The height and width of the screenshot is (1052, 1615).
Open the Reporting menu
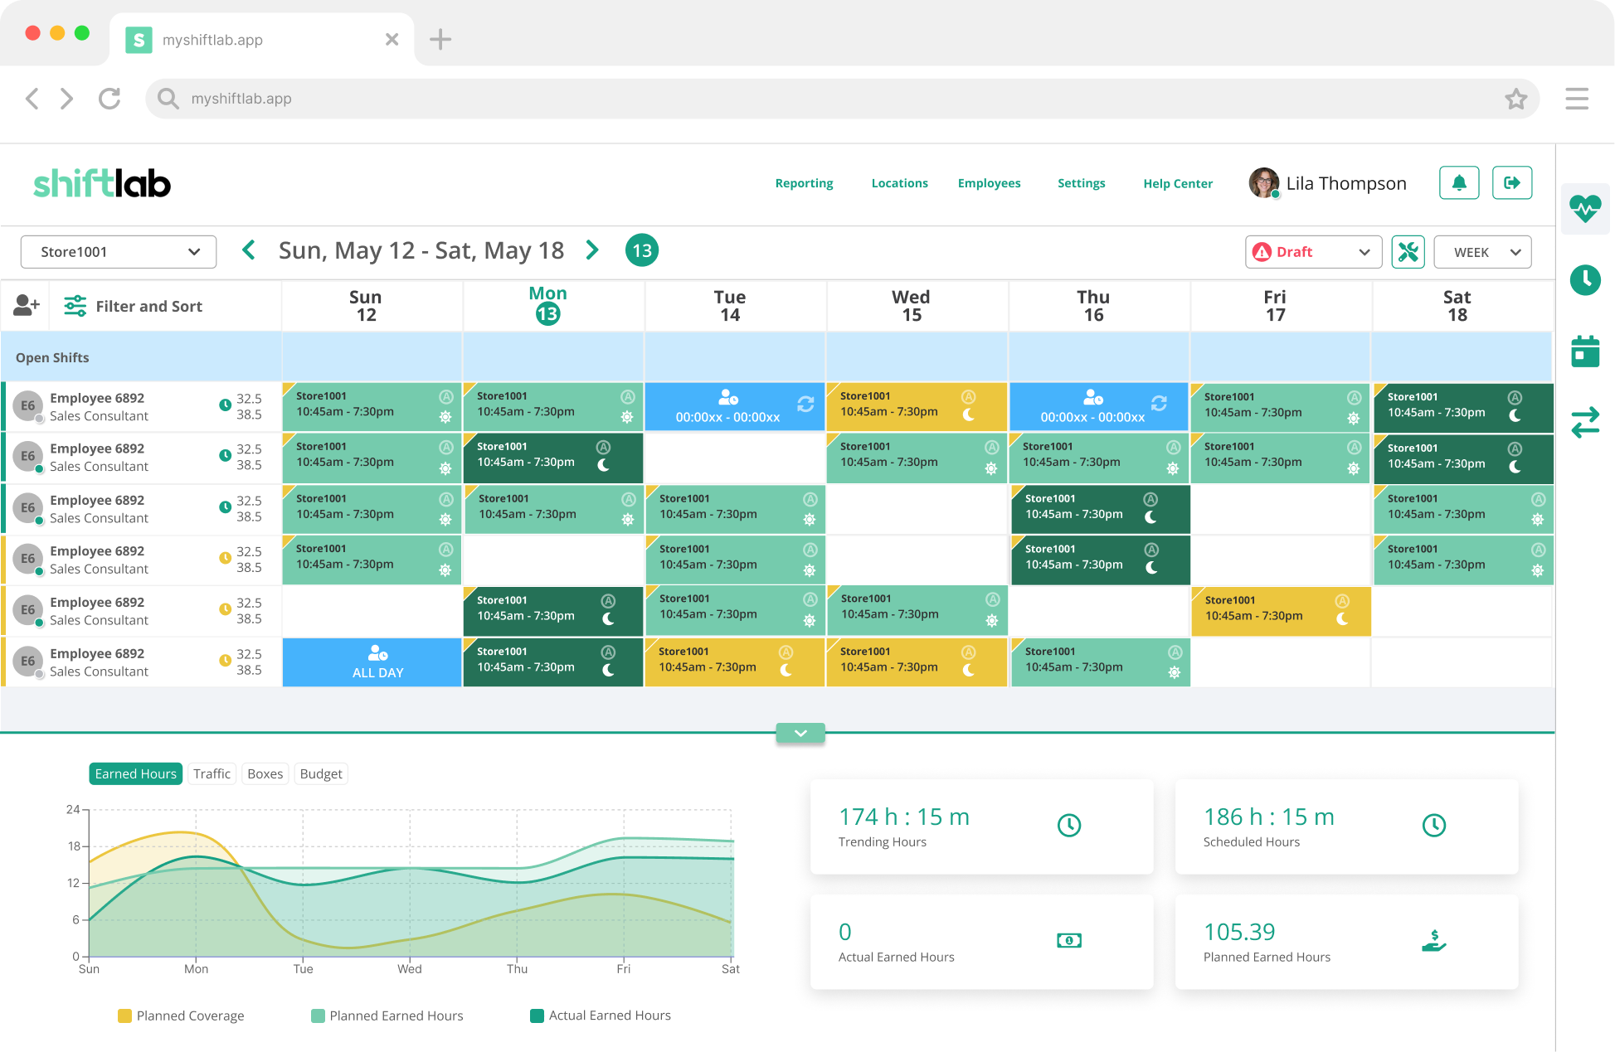tap(804, 183)
